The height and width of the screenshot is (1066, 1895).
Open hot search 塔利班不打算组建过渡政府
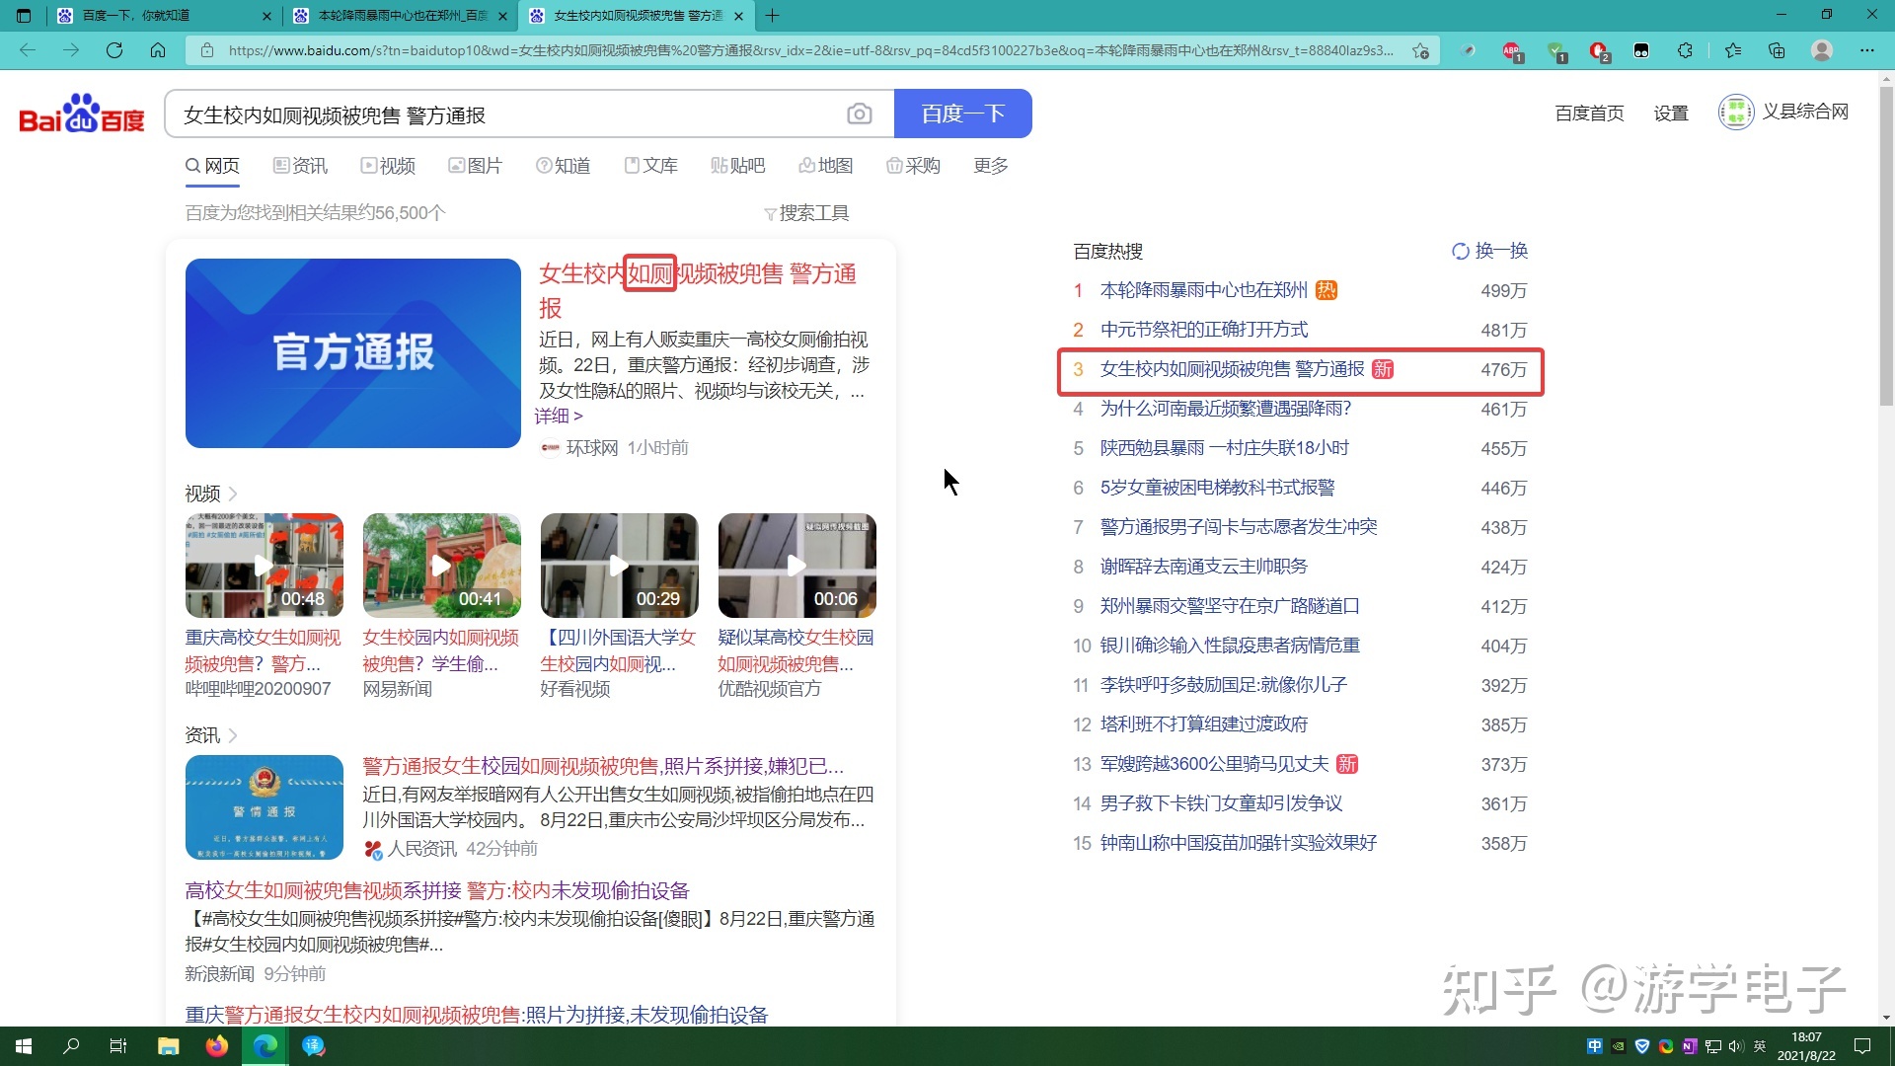click(1203, 724)
